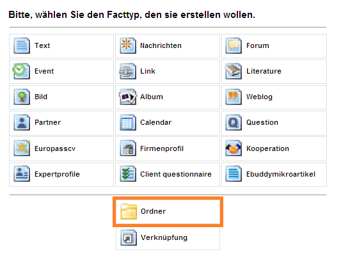Create a new Ordner via its label

(x=153, y=211)
